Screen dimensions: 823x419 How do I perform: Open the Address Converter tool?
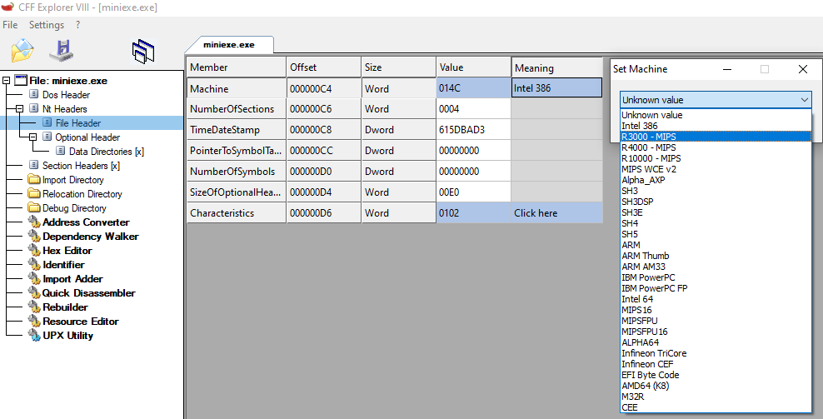[86, 222]
